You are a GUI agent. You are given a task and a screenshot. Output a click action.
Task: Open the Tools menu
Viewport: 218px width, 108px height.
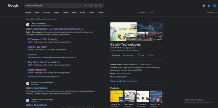(x=151, y=12)
